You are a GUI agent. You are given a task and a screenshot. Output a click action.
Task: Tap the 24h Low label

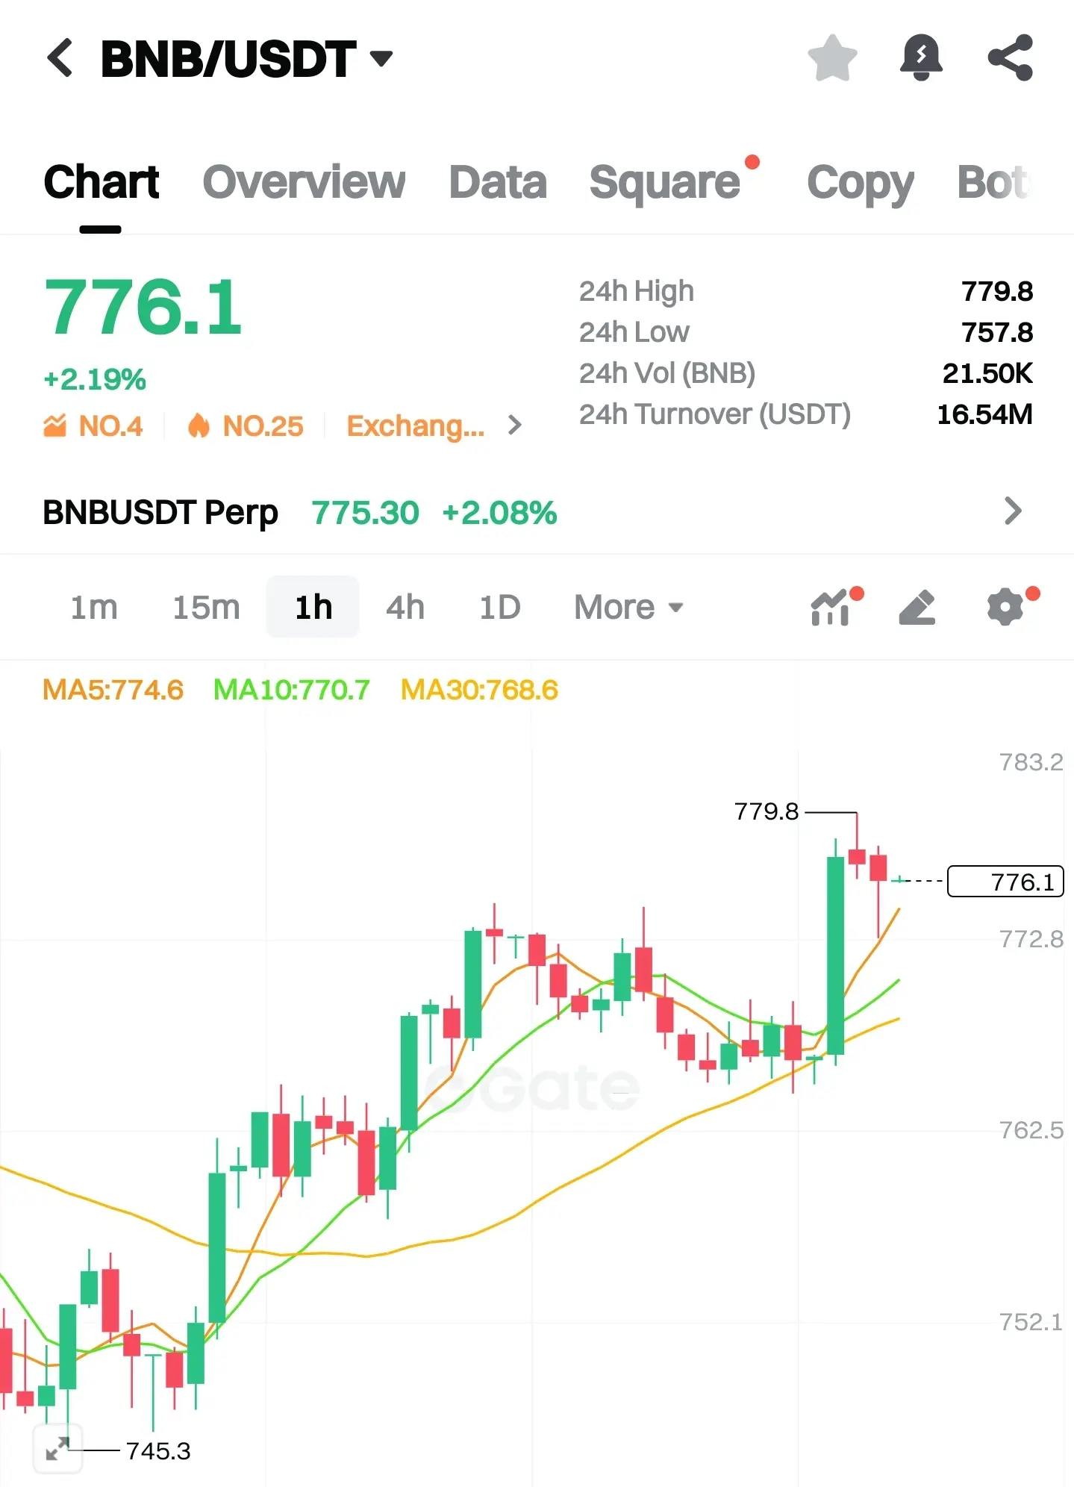634,332
